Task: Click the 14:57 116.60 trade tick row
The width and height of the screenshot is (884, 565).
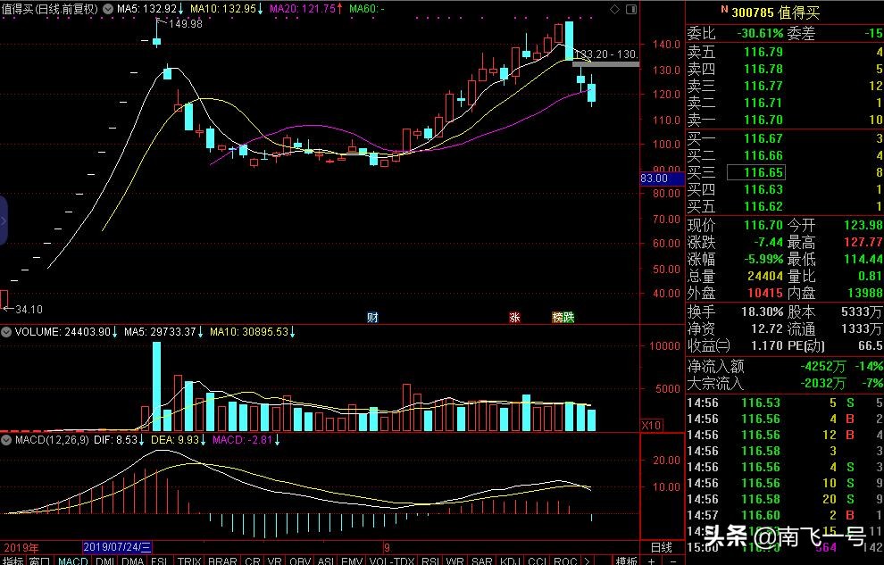Action: click(785, 515)
